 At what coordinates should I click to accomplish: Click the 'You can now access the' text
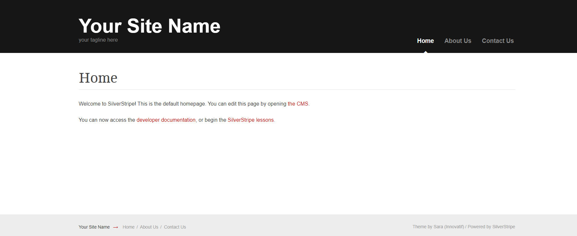point(107,120)
